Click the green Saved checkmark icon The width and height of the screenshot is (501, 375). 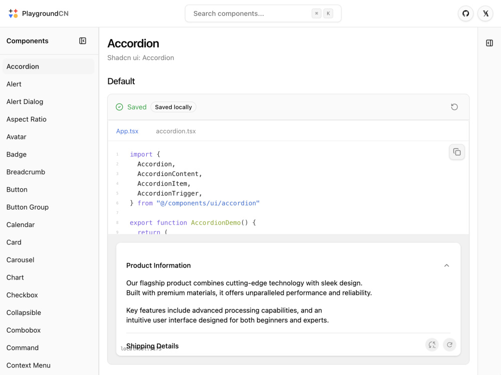pyautogui.click(x=119, y=107)
